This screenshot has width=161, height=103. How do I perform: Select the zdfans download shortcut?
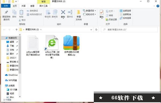[52, 47]
